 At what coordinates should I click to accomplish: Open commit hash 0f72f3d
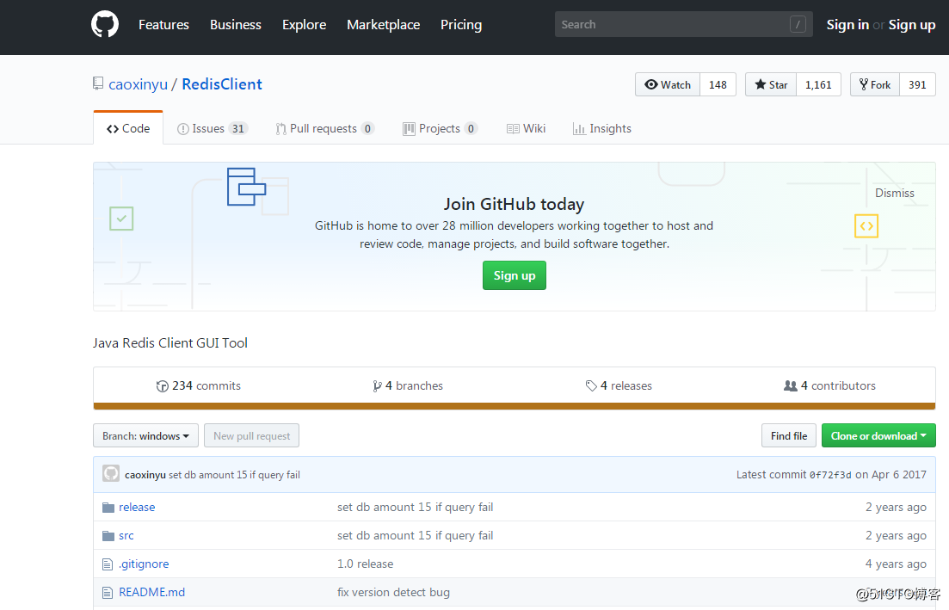(830, 475)
